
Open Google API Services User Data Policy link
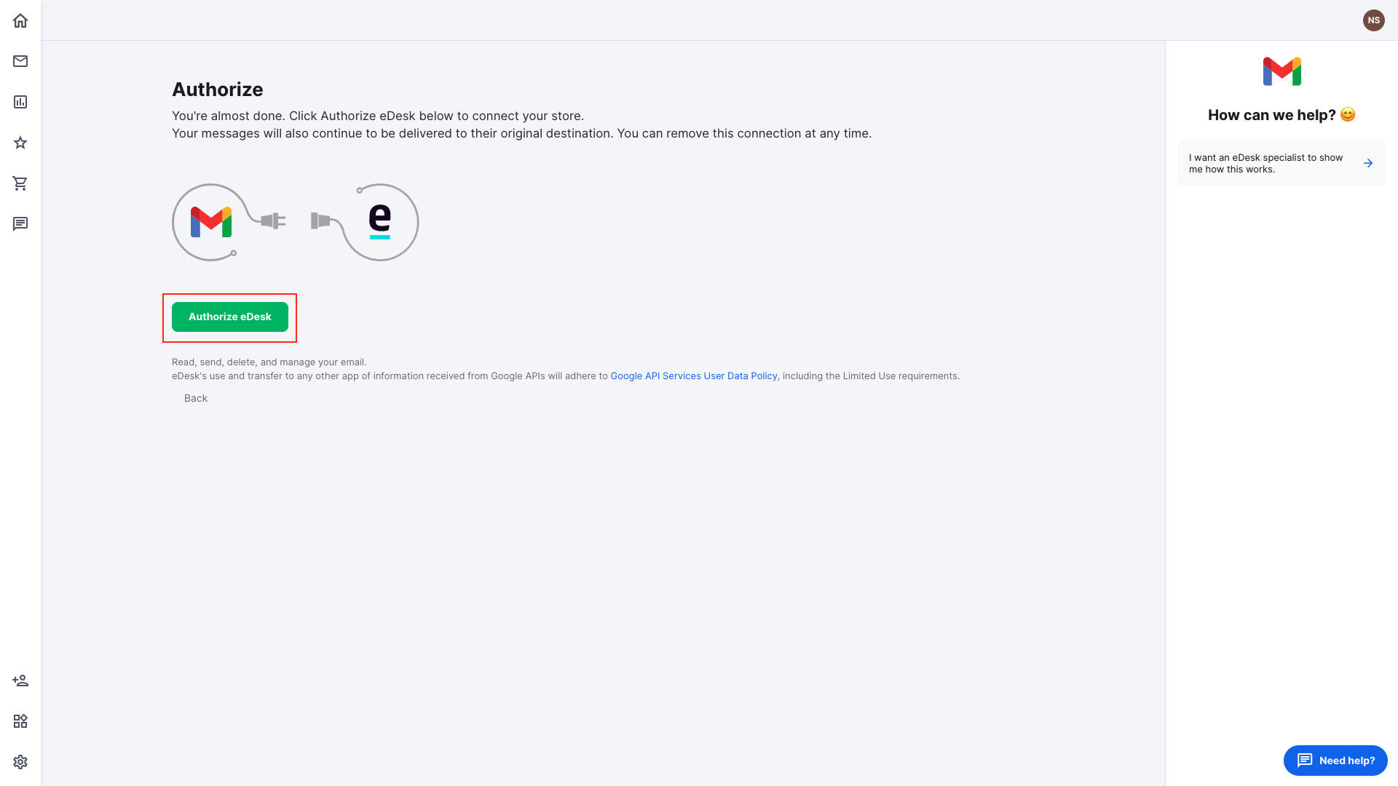(x=694, y=376)
